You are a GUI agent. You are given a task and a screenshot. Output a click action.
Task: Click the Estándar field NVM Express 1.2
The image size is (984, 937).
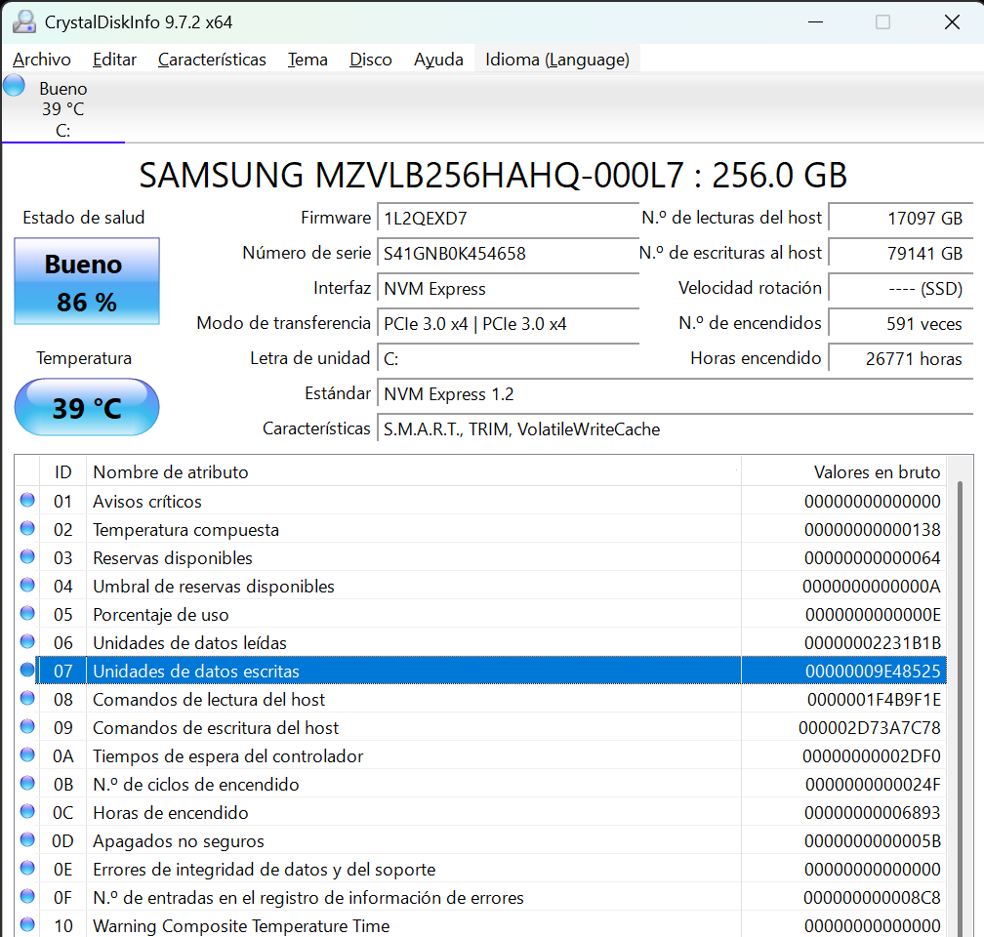[675, 394]
